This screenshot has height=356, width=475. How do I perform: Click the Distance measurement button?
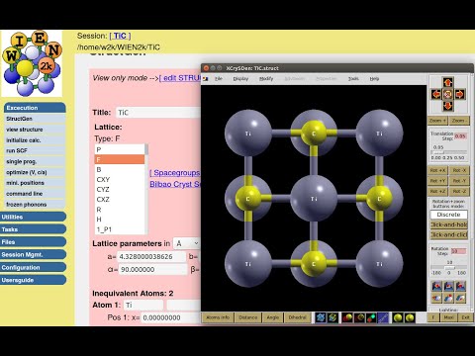pos(248,317)
